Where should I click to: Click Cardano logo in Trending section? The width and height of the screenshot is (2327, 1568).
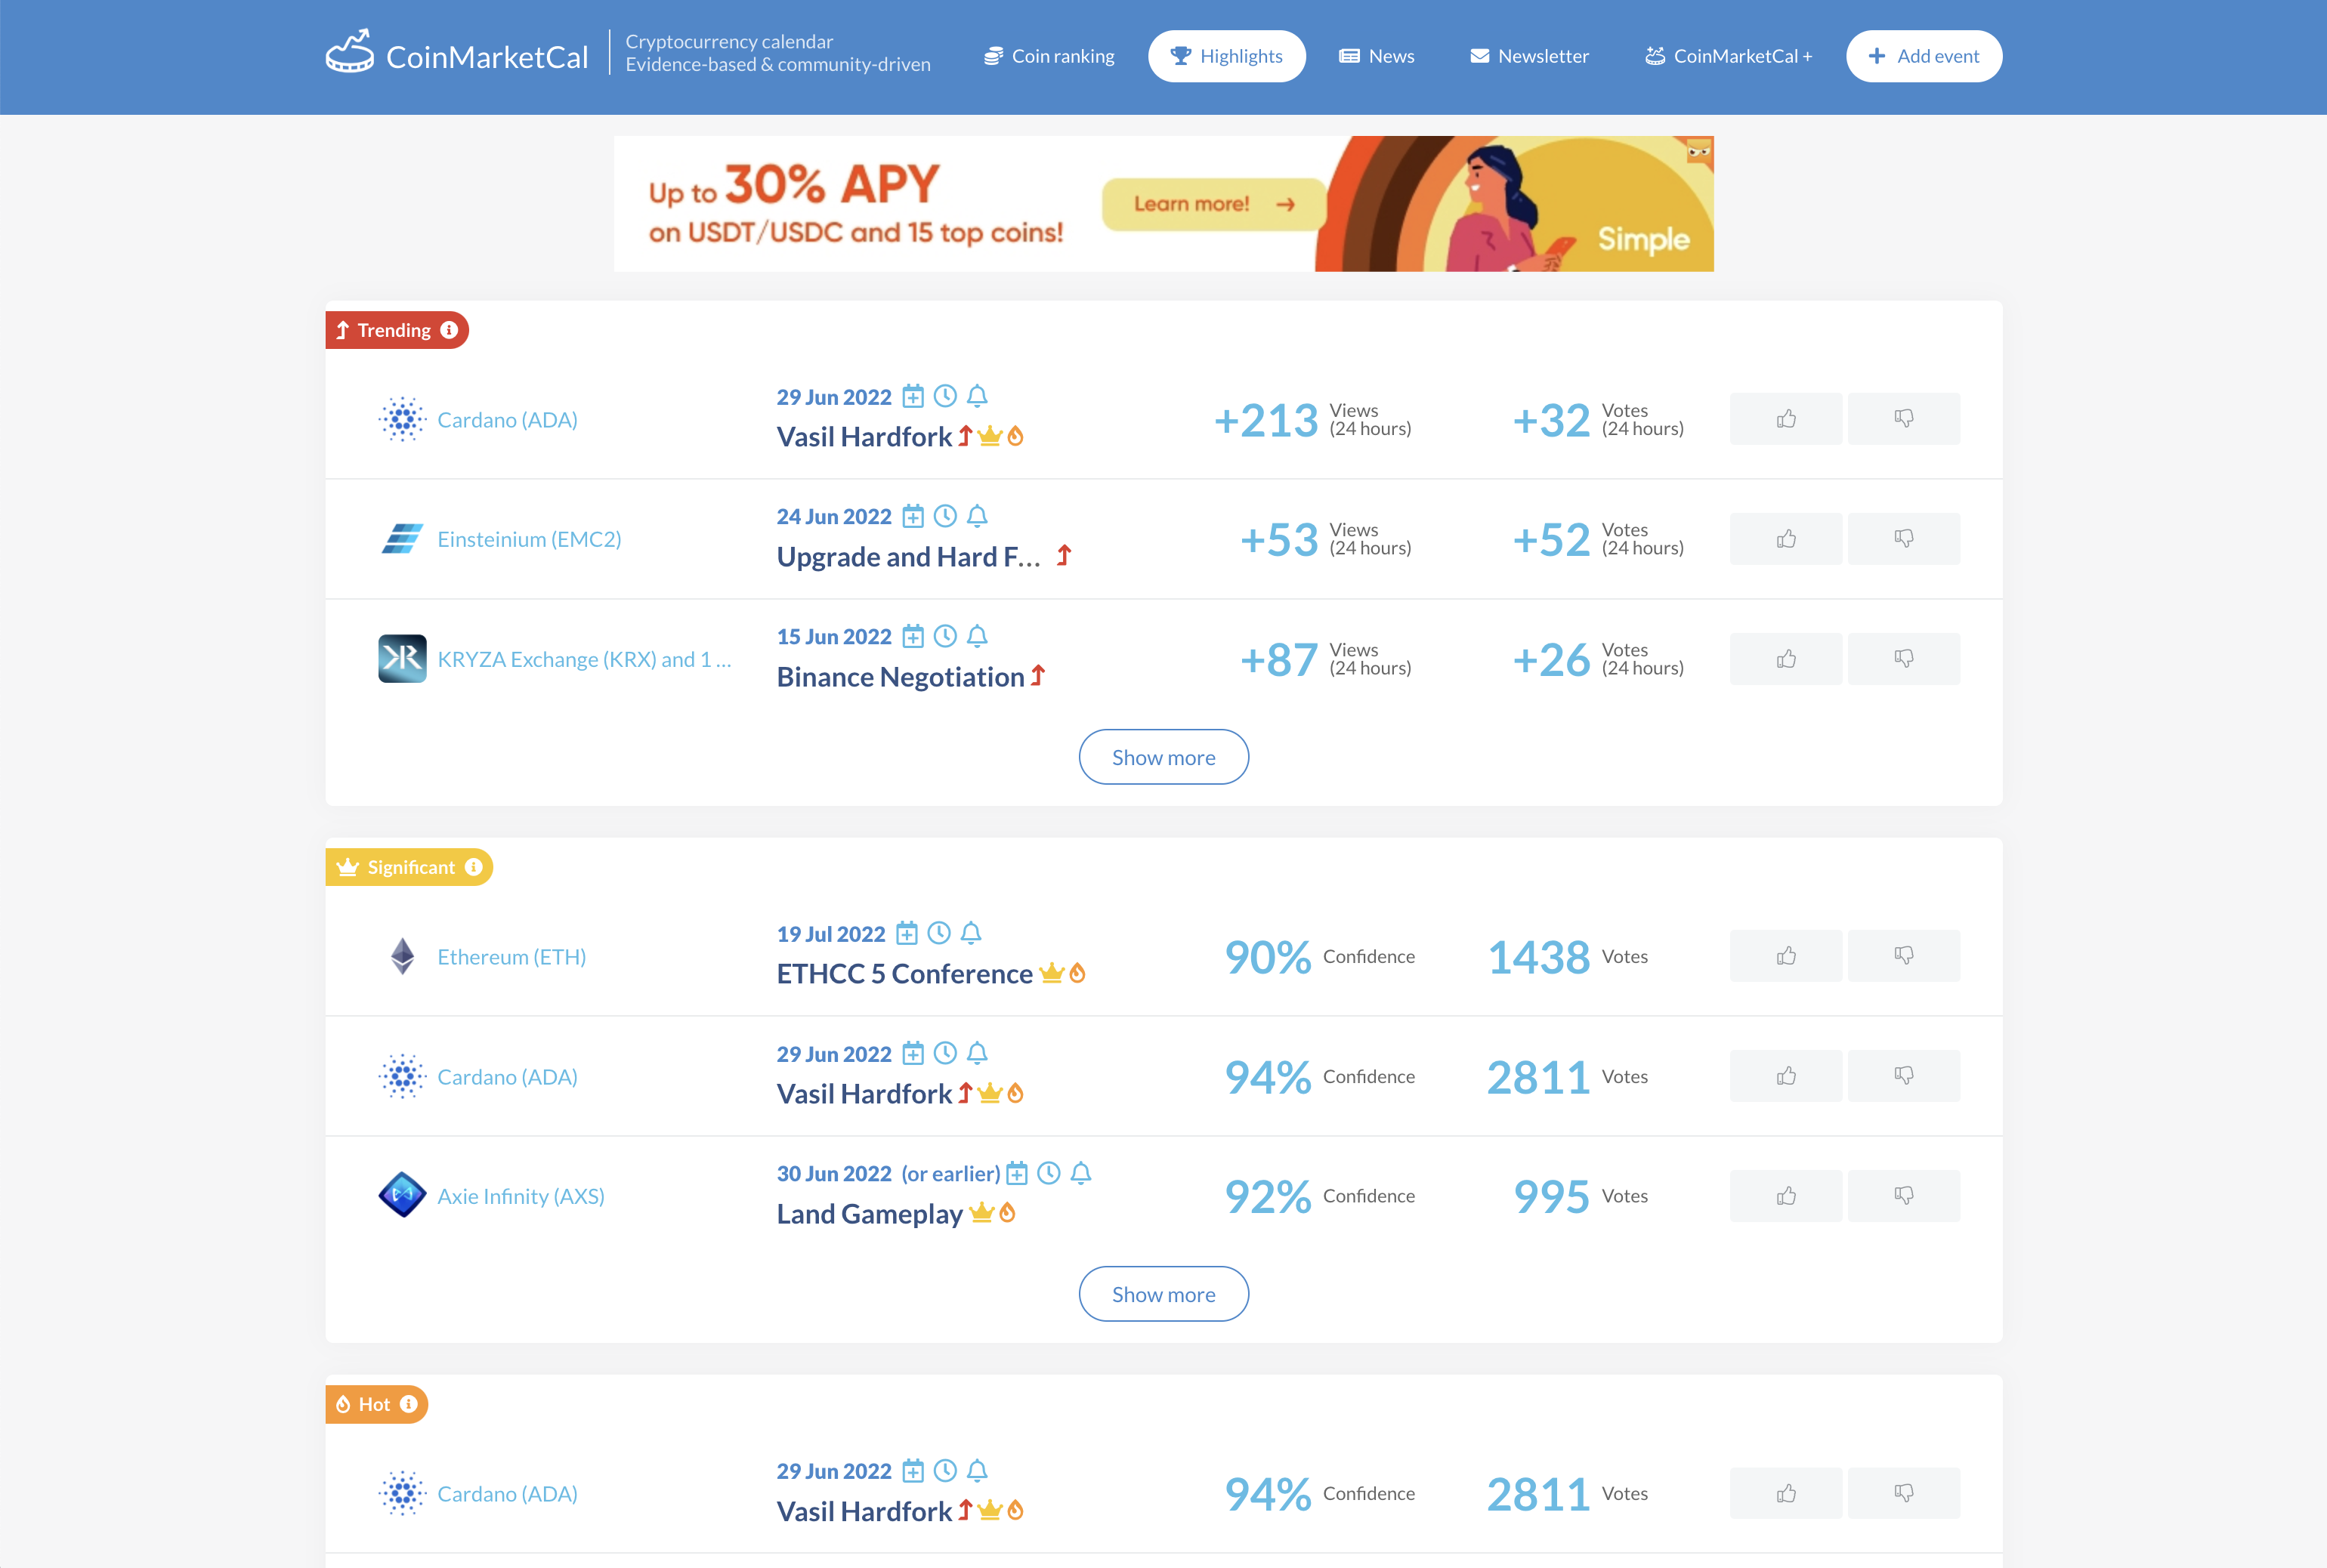click(x=402, y=419)
